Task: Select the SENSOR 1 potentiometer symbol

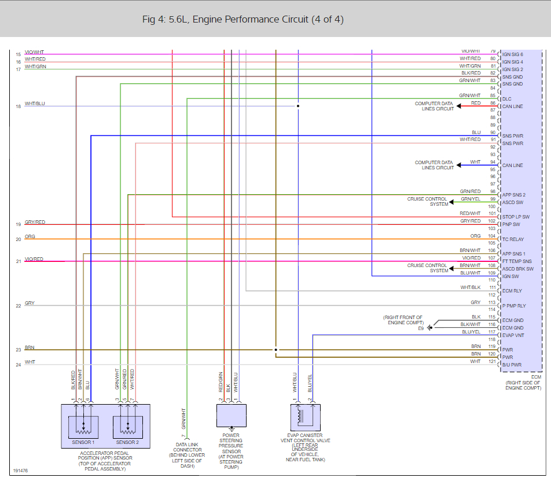Action: [x=83, y=427]
